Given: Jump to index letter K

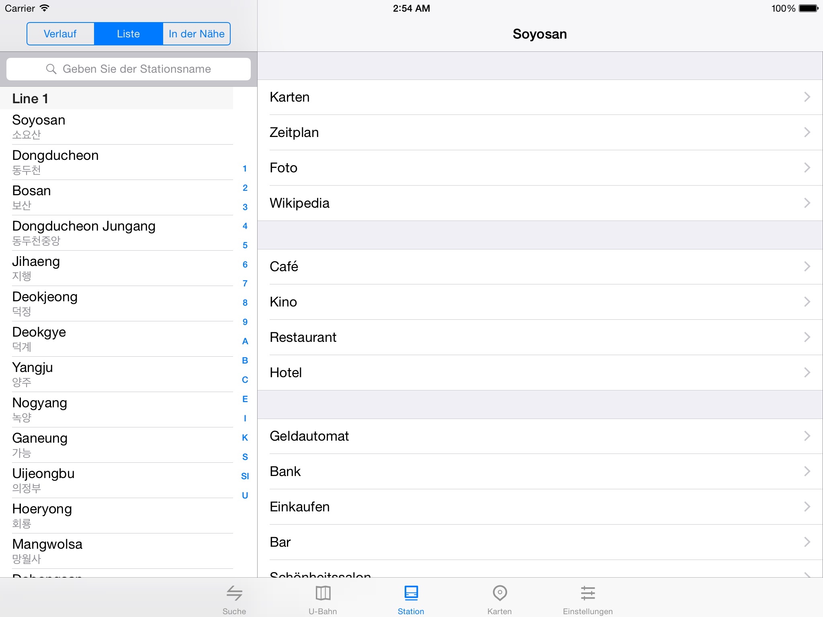Looking at the screenshot, I should 245,438.
